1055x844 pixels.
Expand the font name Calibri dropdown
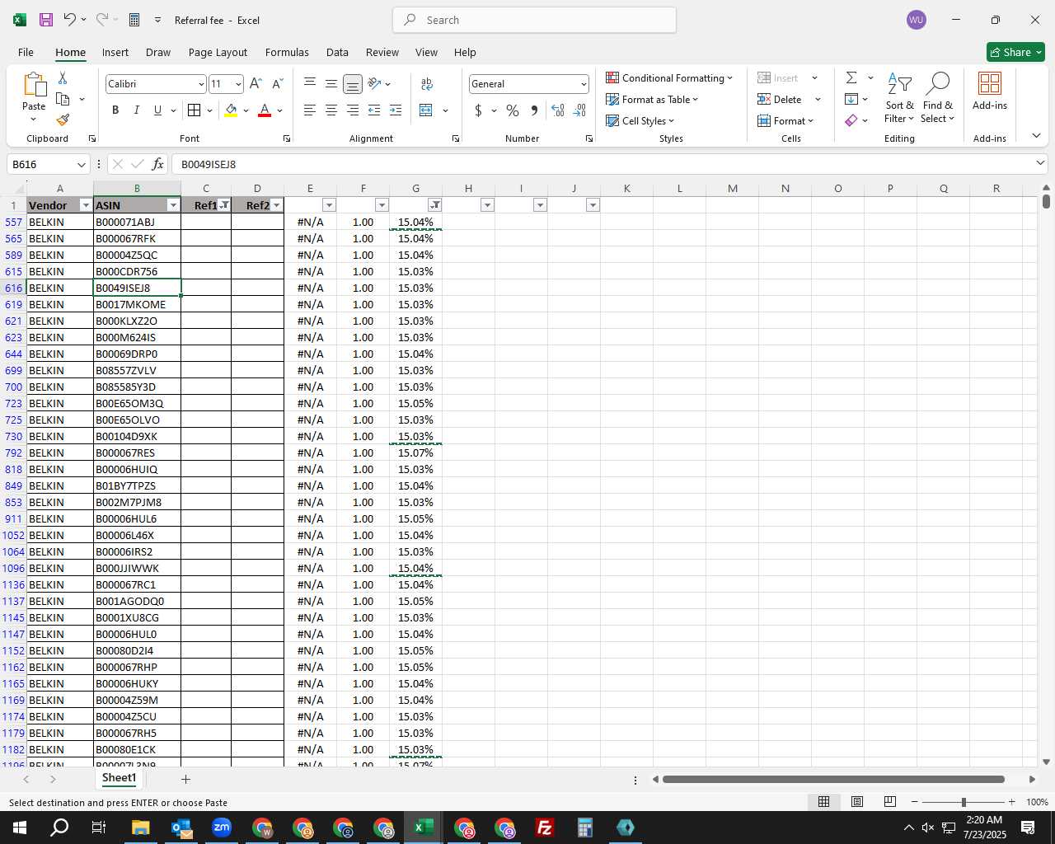click(x=200, y=84)
